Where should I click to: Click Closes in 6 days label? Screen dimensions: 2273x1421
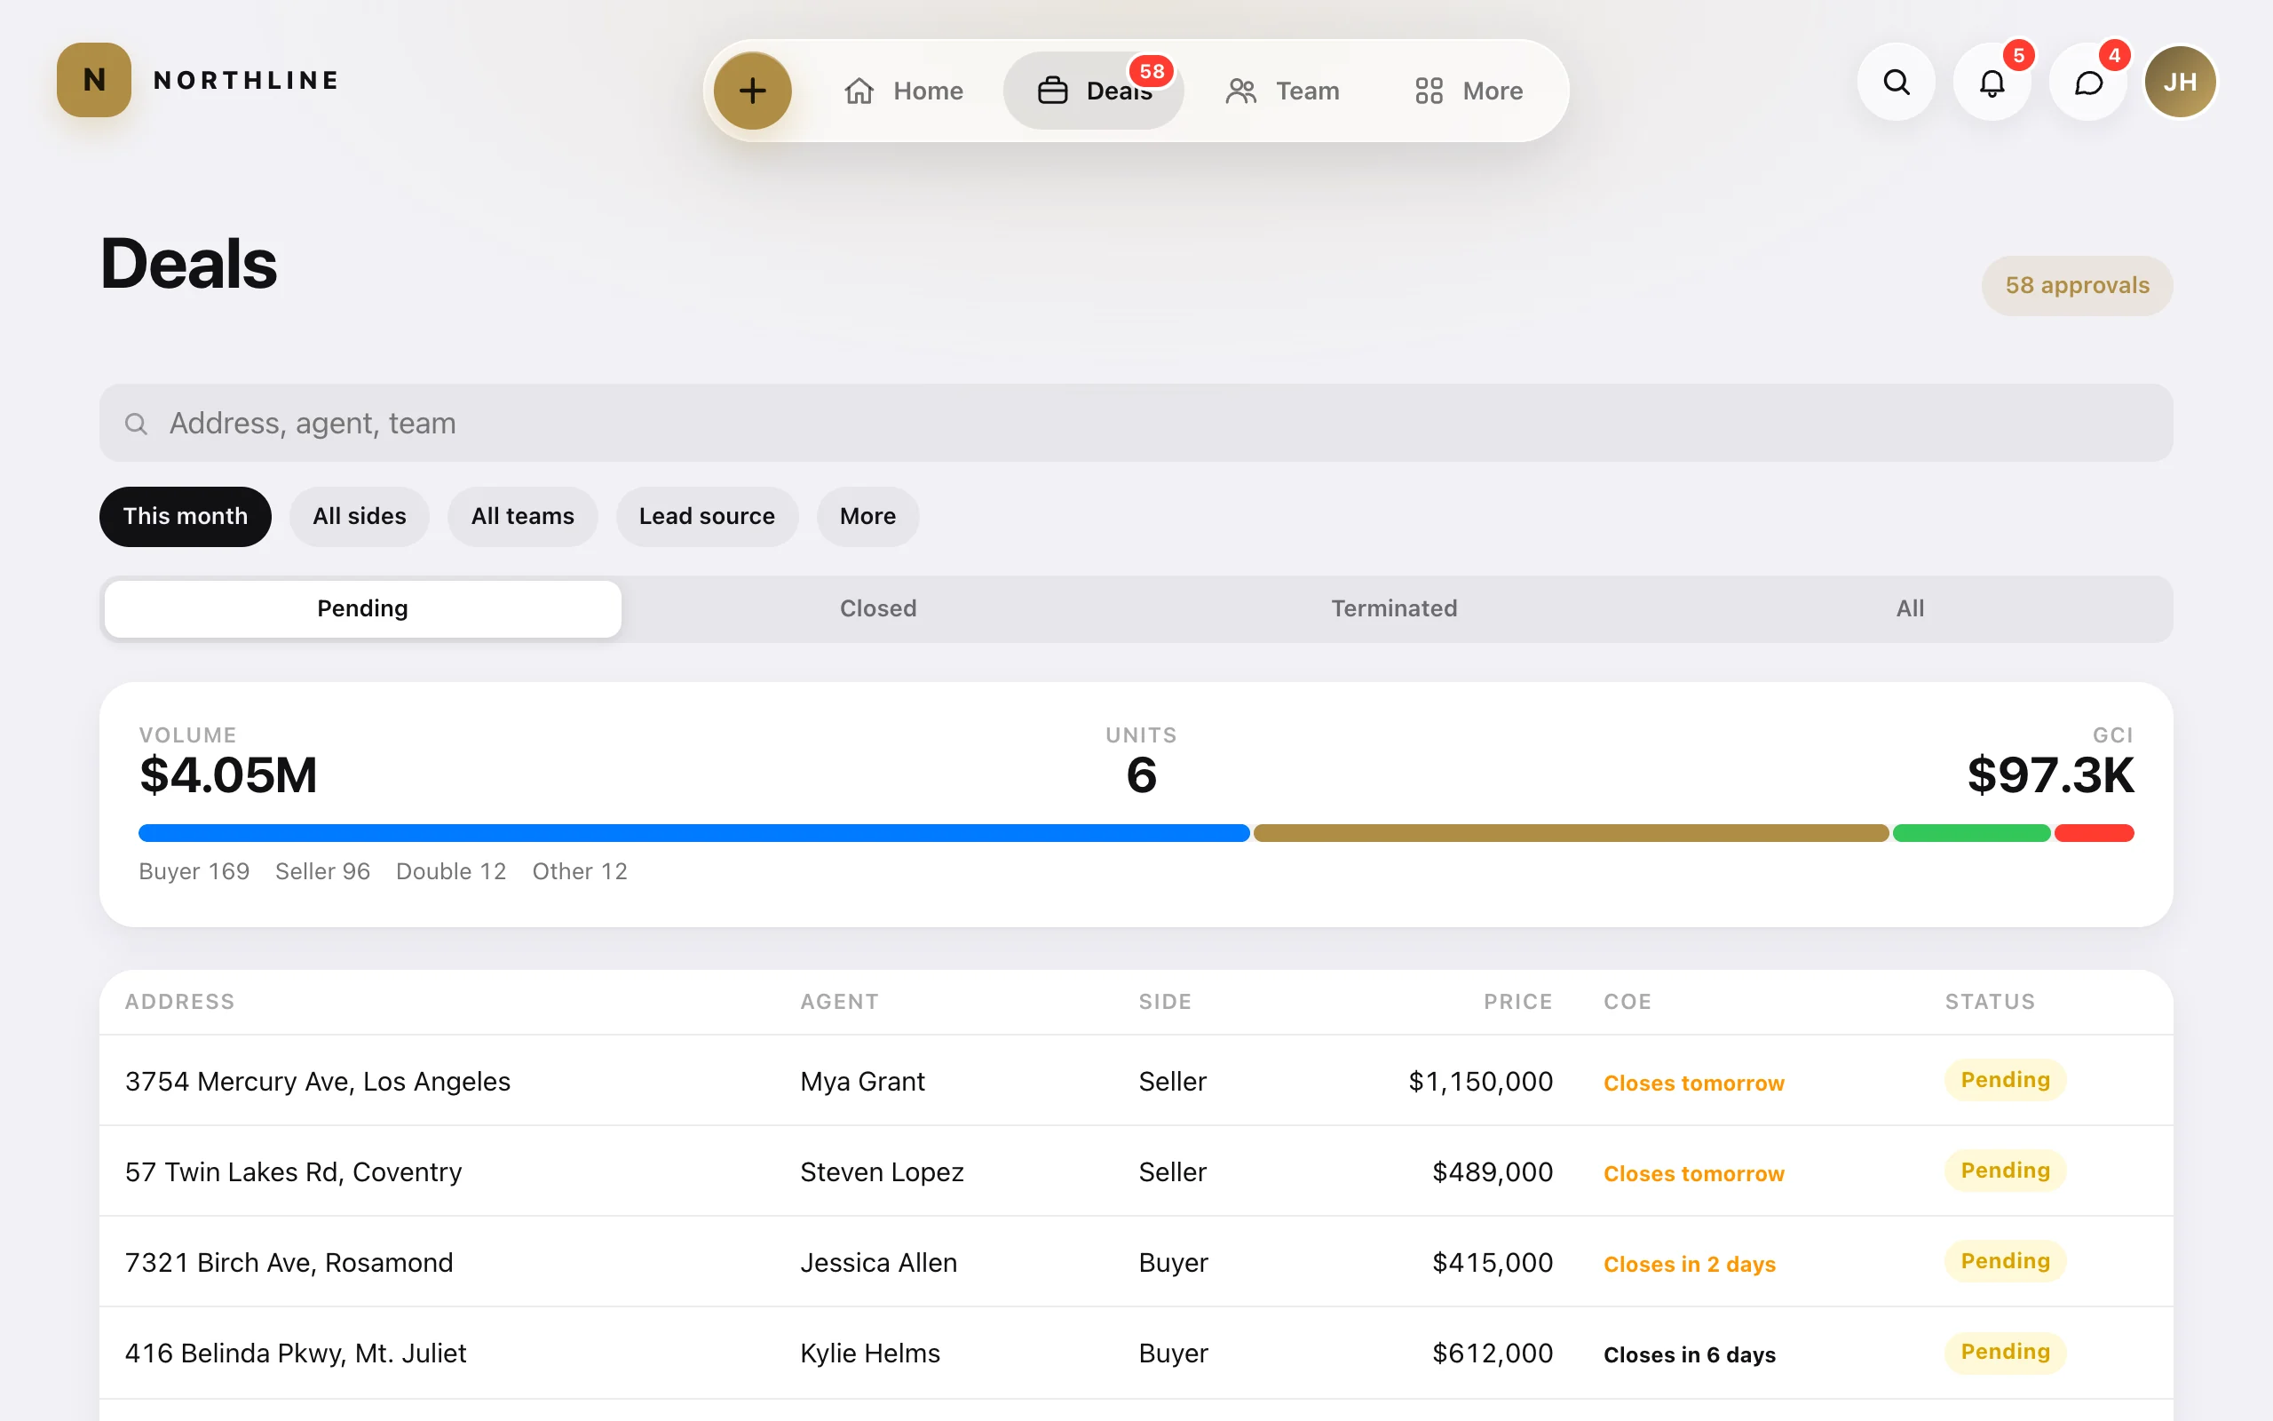[x=1689, y=1354]
